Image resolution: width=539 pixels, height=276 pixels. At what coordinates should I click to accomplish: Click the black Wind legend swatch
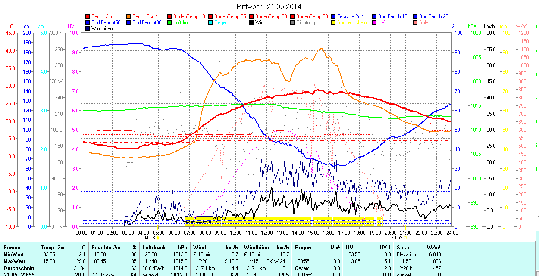point(252,22)
